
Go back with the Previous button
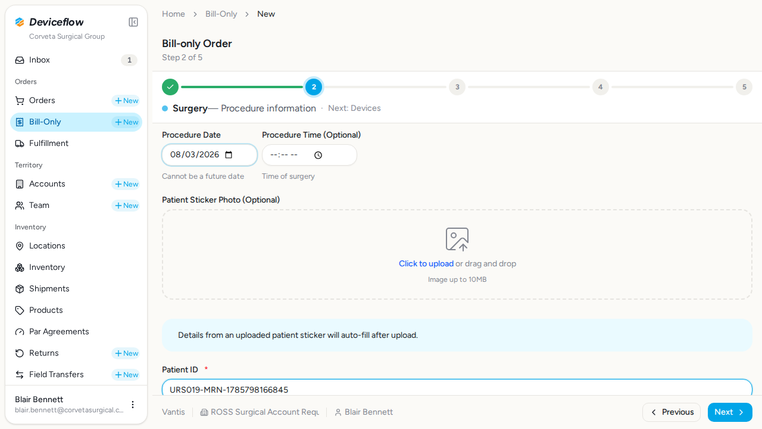tap(672, 412)
